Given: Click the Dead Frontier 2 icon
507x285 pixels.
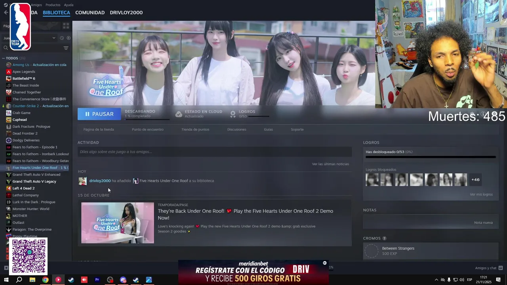Looking at the screenshot, I should click(x=9, y=133).
